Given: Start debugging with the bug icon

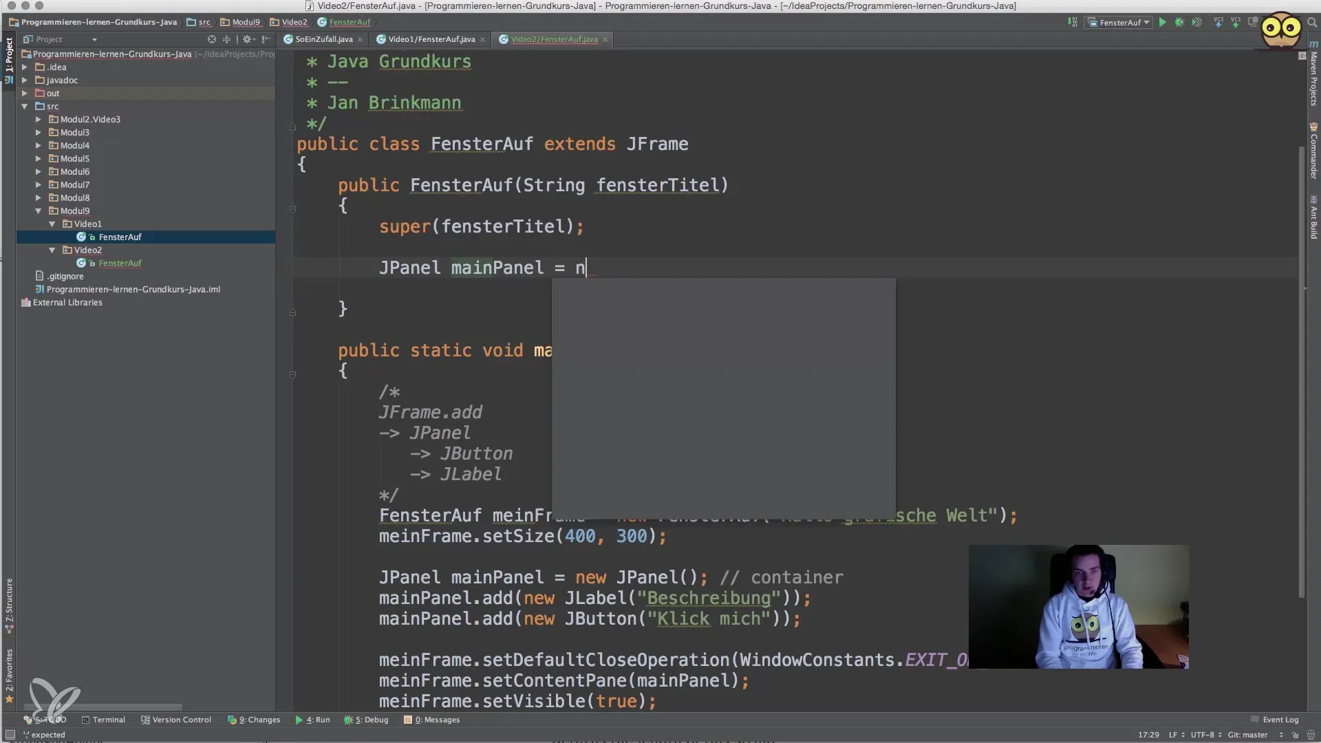Looking at the screenshot, I should [1179, 23].
